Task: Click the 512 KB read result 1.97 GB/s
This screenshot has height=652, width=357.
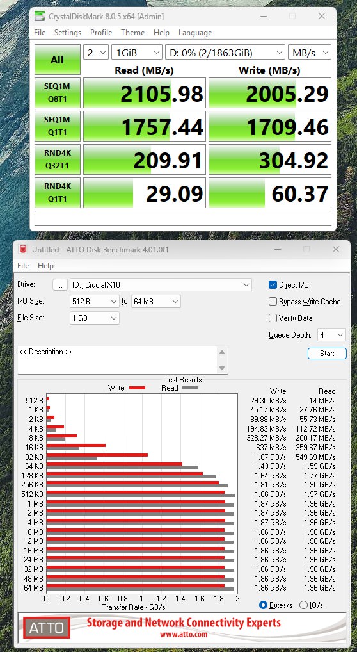Action: coord(320,494)
